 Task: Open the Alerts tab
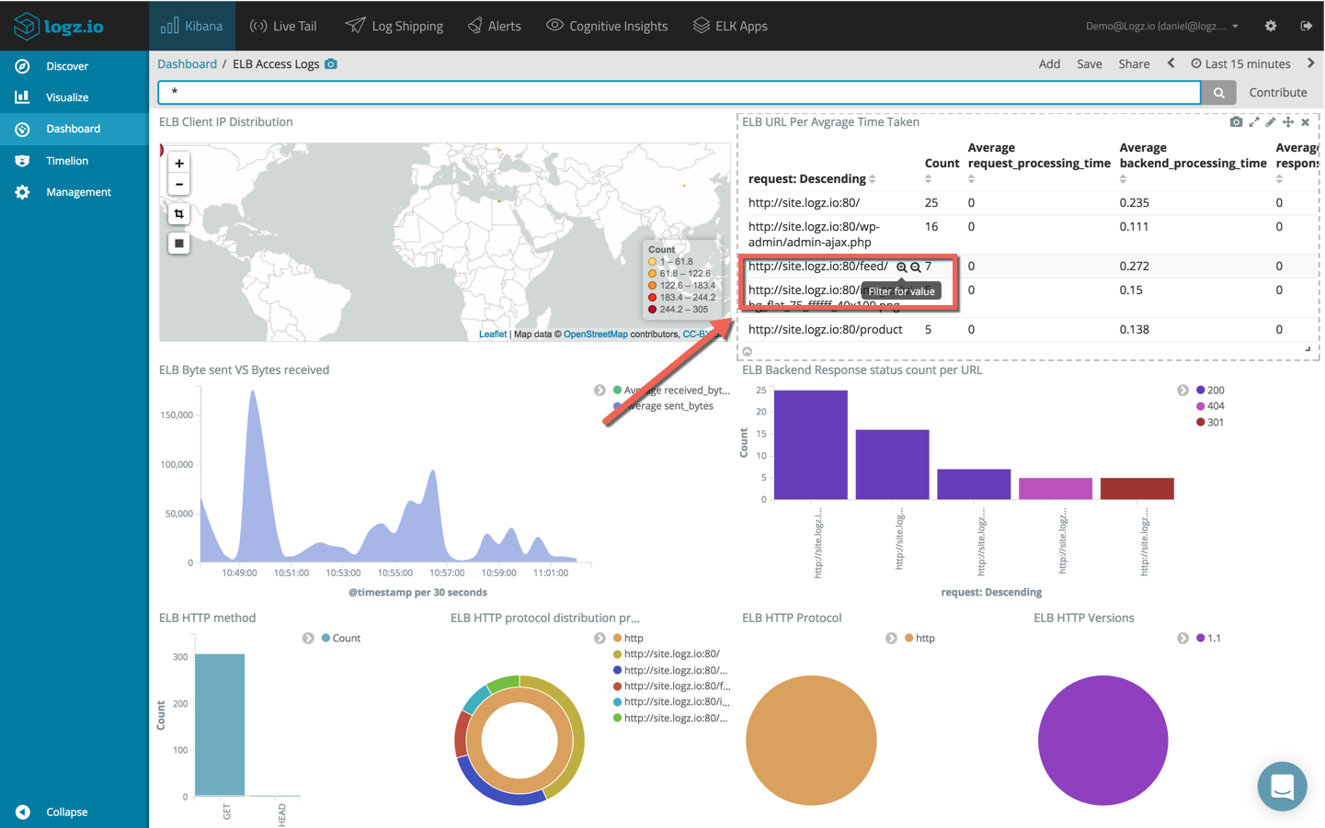click(x=495, y=26)
